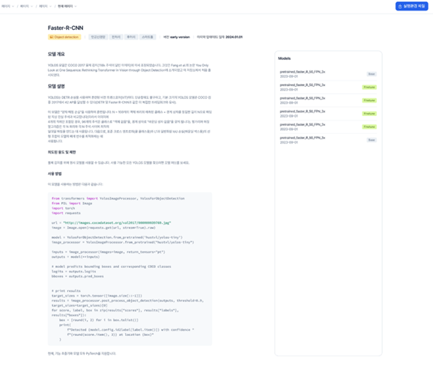This screenshot has height=366, width=433.
Task: Open the first Finetune model row
Action: click(328, 87)
